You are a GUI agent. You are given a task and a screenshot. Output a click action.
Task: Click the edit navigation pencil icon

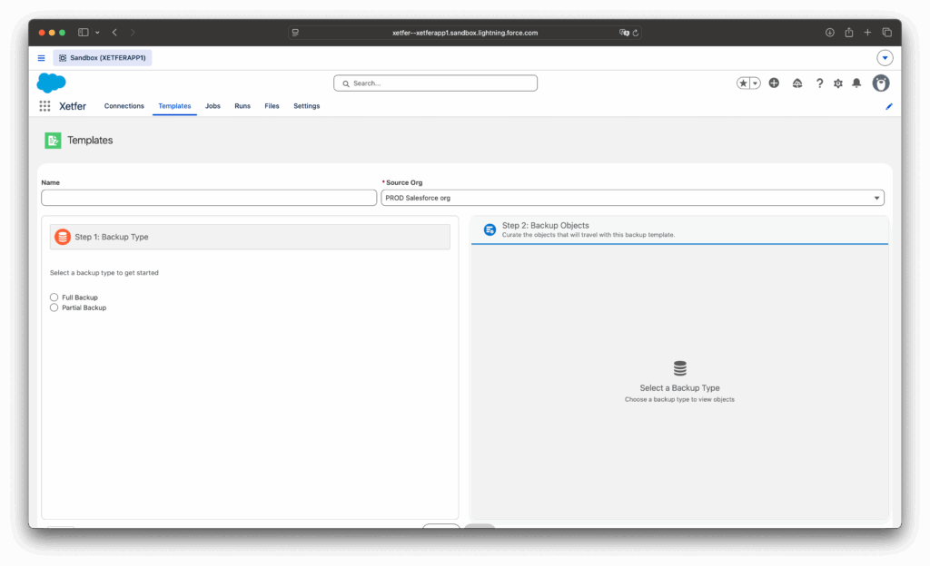pos(889,106)
